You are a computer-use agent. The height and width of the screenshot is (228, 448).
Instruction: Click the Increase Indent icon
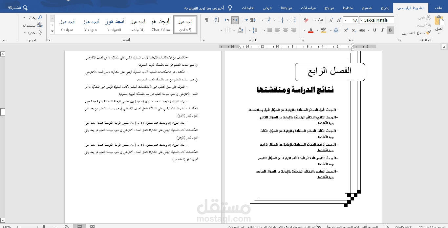pos(245,20)
